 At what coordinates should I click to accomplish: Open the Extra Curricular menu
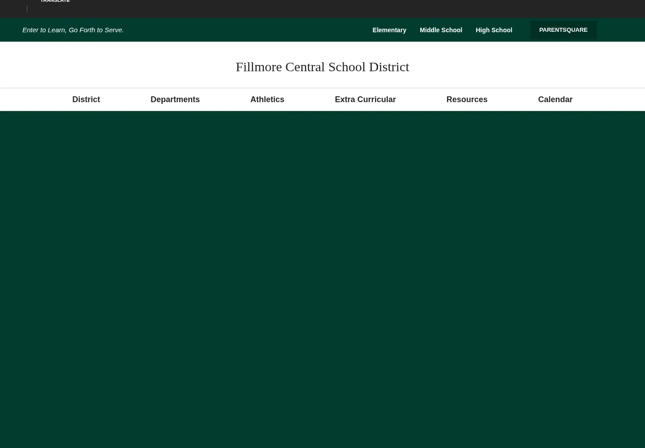tap(365, 99)
